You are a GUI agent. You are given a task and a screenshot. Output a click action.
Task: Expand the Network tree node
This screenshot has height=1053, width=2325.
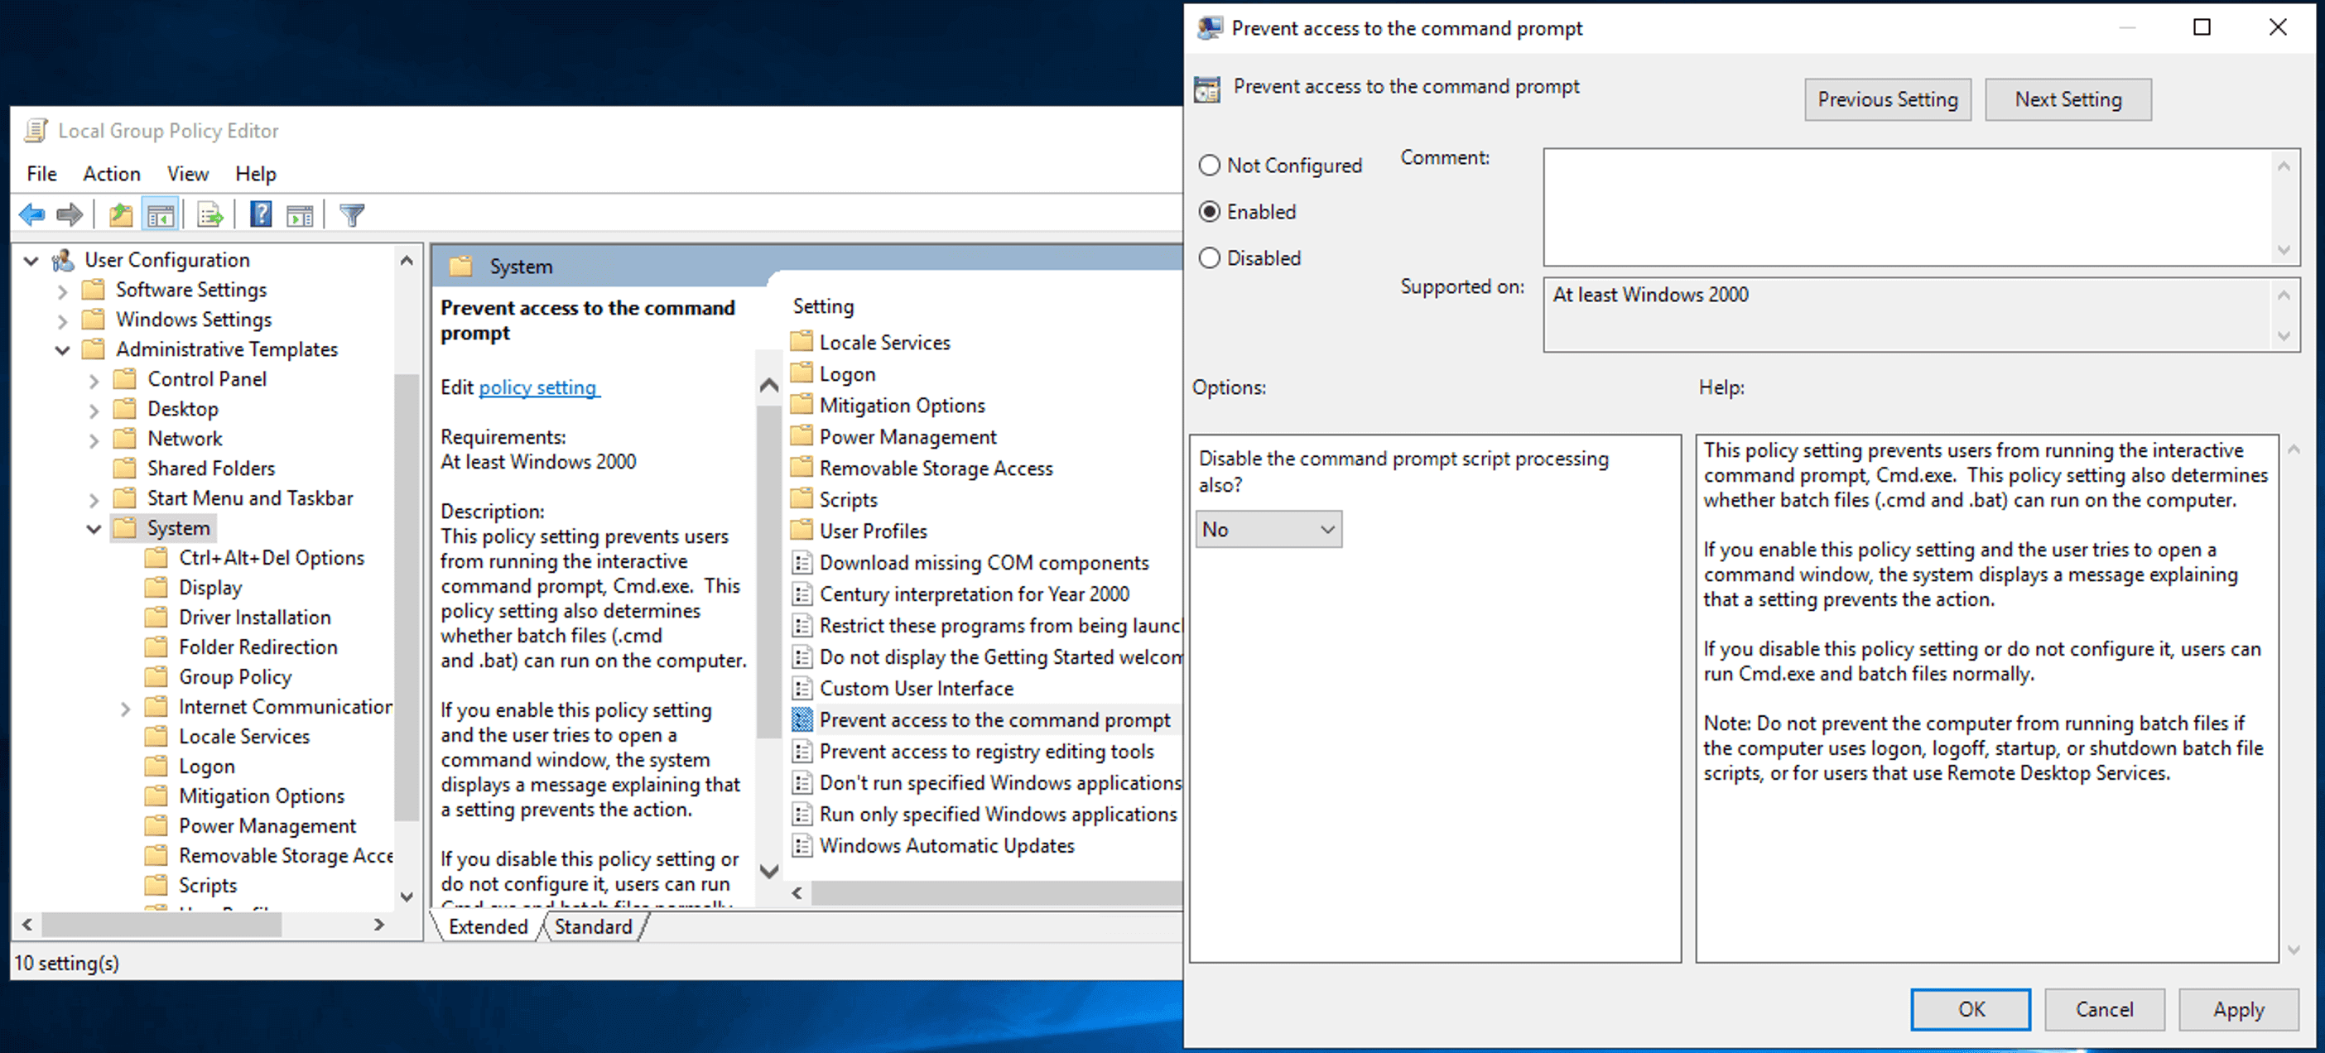click(x=94, y=440)
